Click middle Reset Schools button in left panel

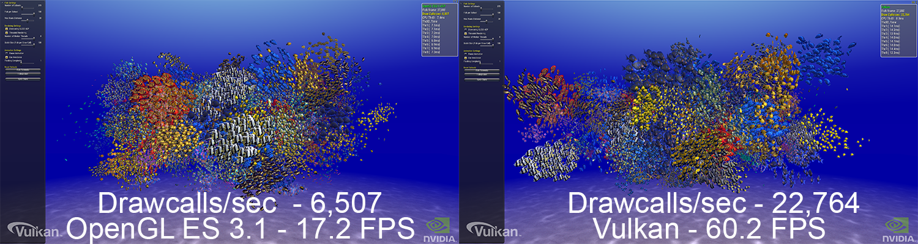pos(23,74)
